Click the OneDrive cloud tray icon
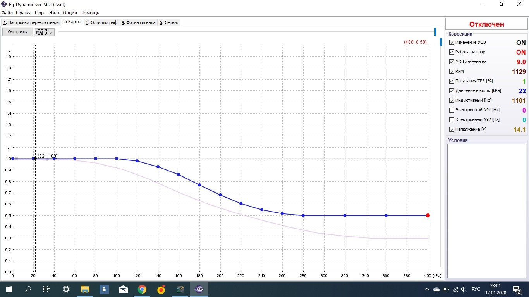Image resolution: width=529 pixels, height=297 pixels. tap(436, 289)
